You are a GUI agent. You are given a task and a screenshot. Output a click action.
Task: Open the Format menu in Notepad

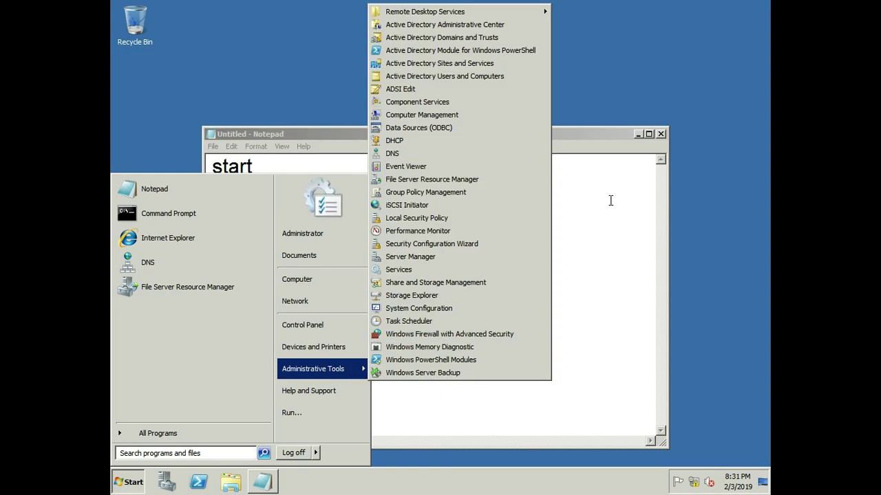point(255,146)
